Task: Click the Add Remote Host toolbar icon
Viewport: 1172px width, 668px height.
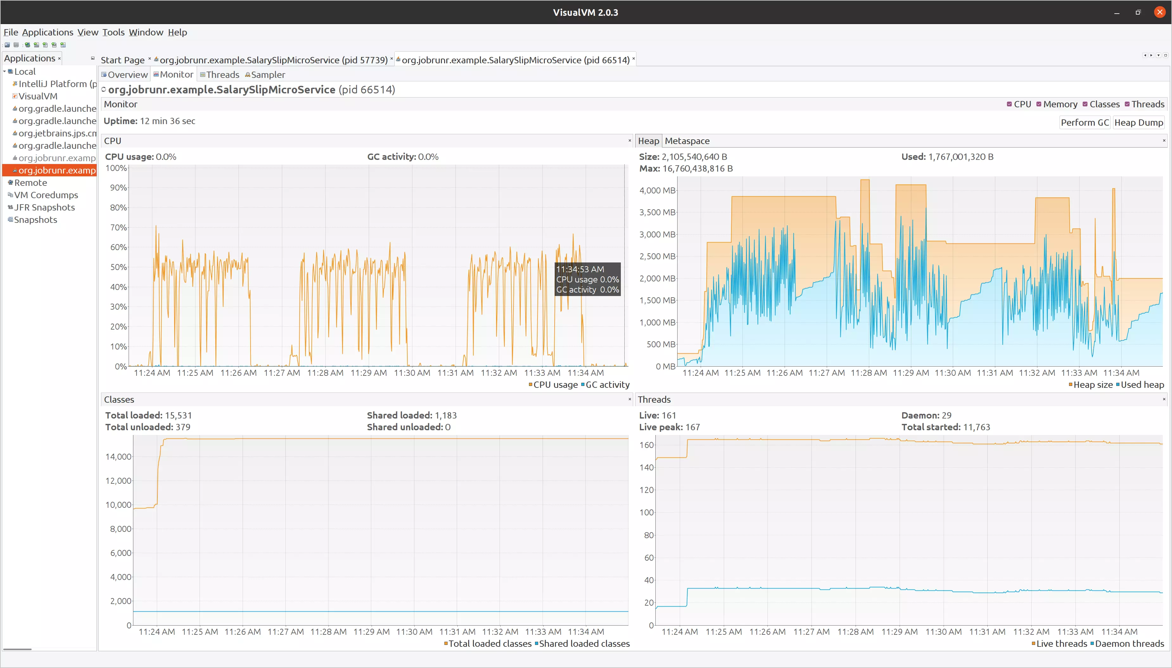Action: [x=28, y=45]
